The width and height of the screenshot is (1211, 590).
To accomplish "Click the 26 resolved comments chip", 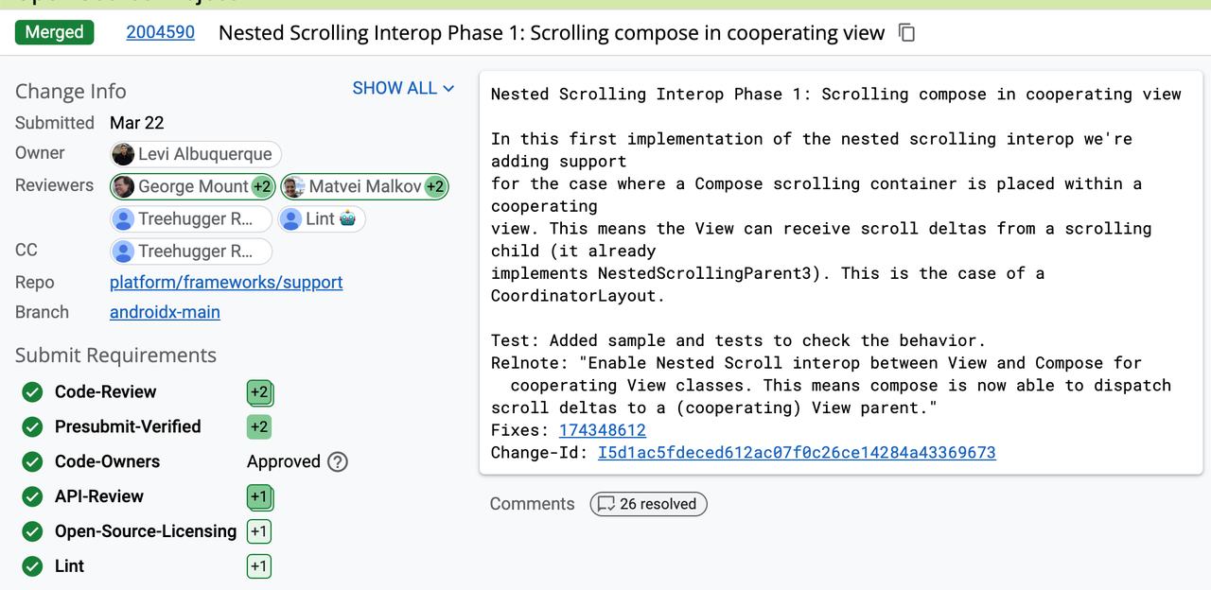I will tap(648, 504).
